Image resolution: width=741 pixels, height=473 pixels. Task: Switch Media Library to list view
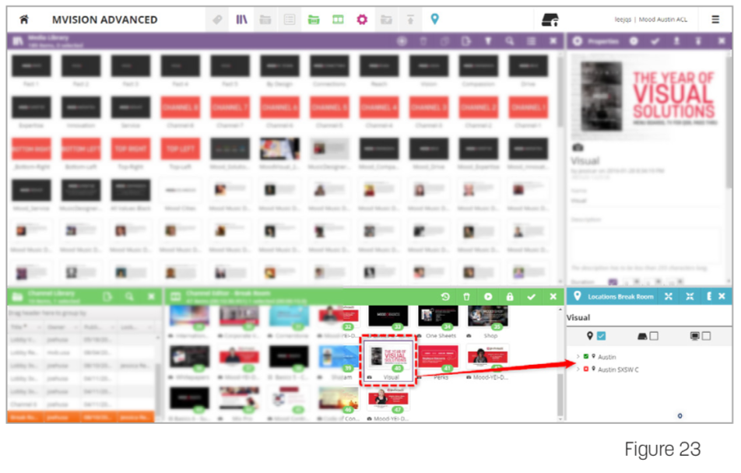[x=531, y=41]
